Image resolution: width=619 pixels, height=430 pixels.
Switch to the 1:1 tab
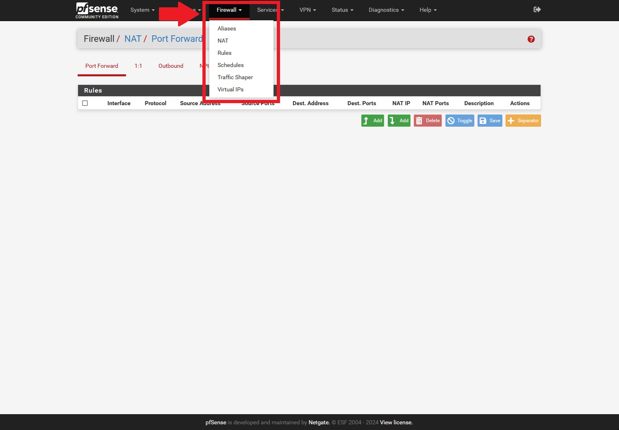tap(138, 66)
